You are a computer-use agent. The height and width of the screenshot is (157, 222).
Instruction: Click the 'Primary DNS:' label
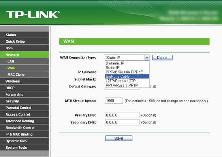pyautogui.click(x=85, y=115)
